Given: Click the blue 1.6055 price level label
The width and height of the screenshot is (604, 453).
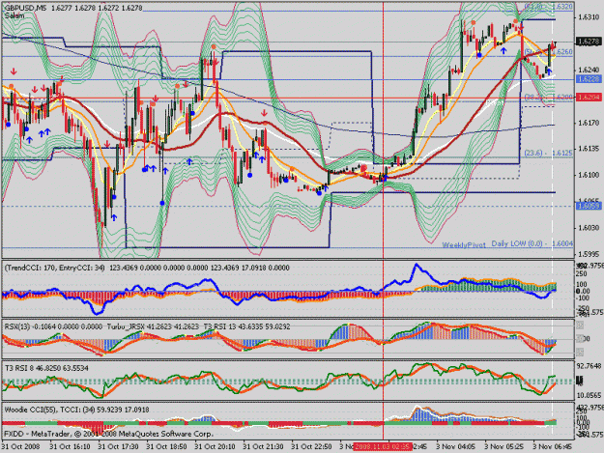Looking at the screenshot, I should tap(589, 206).
